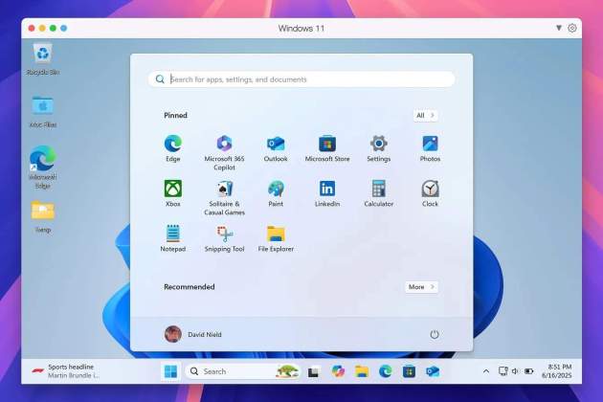Open the clock and date flyout
The width and height of the screenshot is (603, 402).
[x=557, y=370]
